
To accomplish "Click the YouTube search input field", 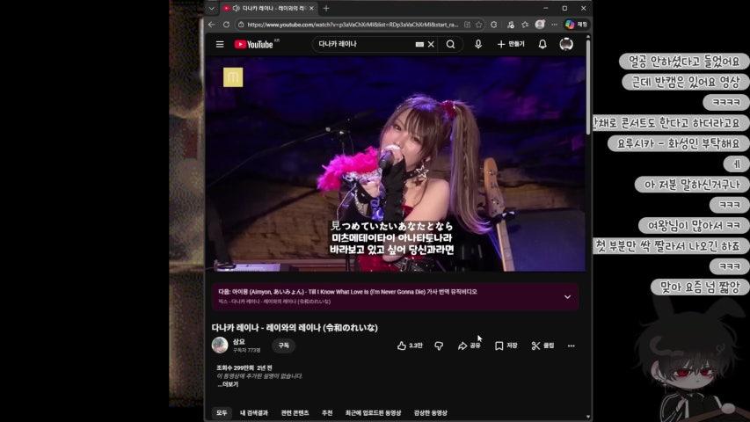I will point(365,44).
